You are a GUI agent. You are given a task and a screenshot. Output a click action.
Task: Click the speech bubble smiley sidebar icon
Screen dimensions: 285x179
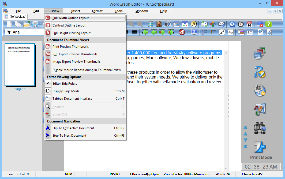point(260,91)
